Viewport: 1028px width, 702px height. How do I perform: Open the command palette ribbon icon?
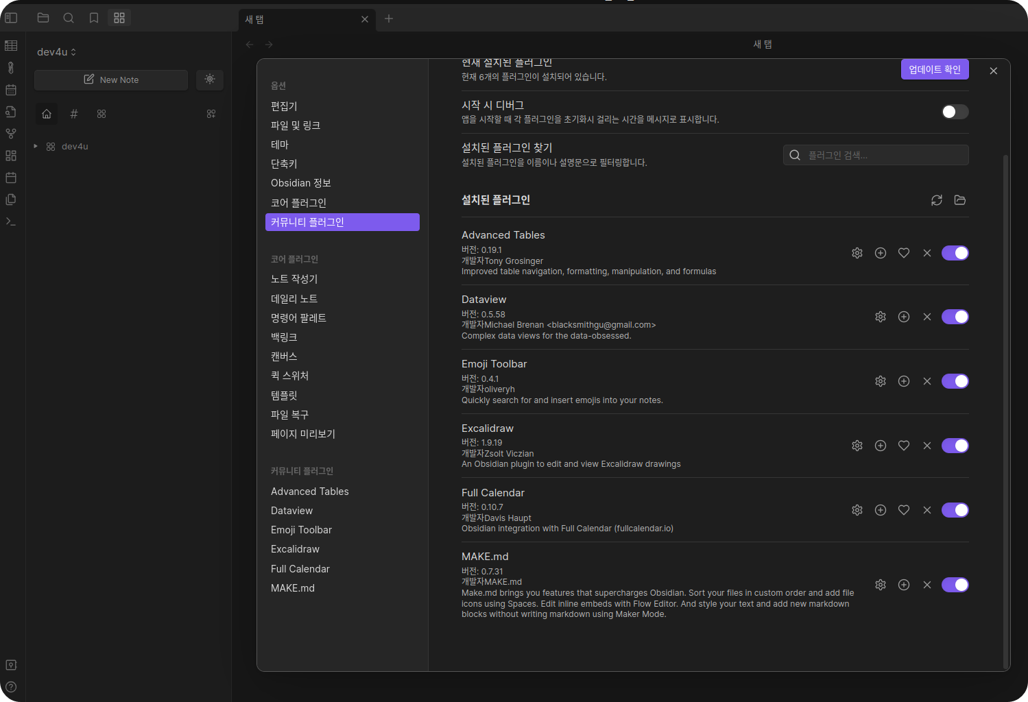coord(11,221)
